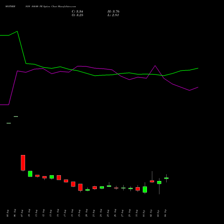The height and width of the screenshot is (224, 224).
Task: Select the 02 Sep date label
Action: pos(151,213)
